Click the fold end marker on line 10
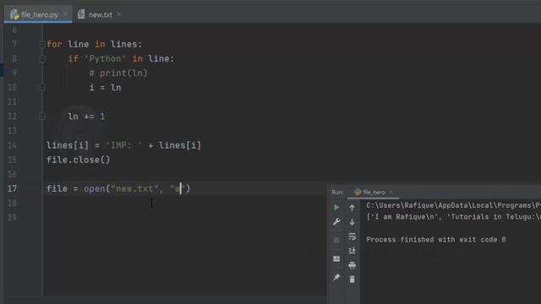Viewport: 541px width, 304px height. click(x=42, y=88)
